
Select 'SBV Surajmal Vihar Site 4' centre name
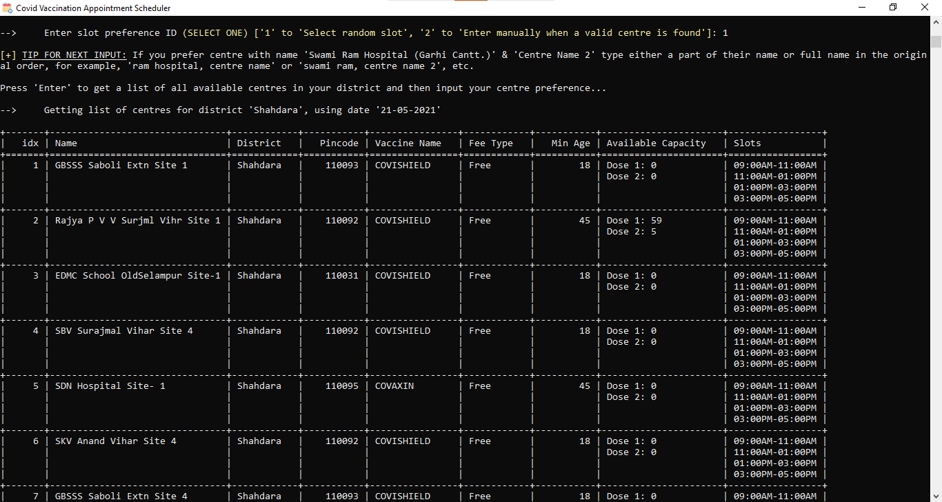124,331
